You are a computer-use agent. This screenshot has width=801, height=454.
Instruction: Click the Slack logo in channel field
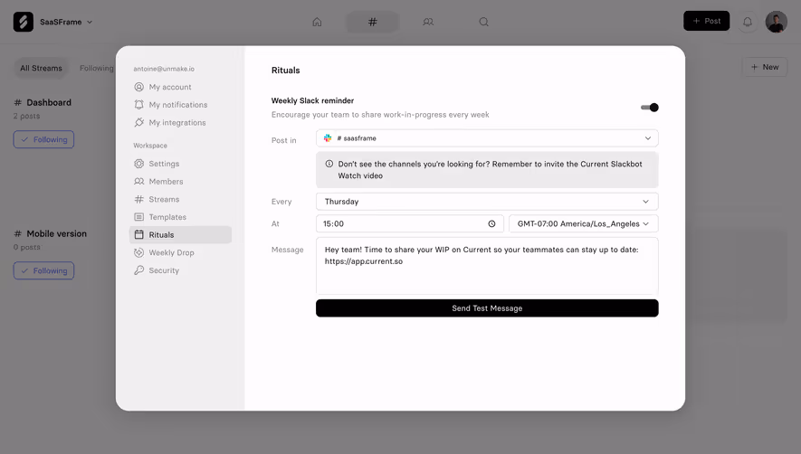328,138
